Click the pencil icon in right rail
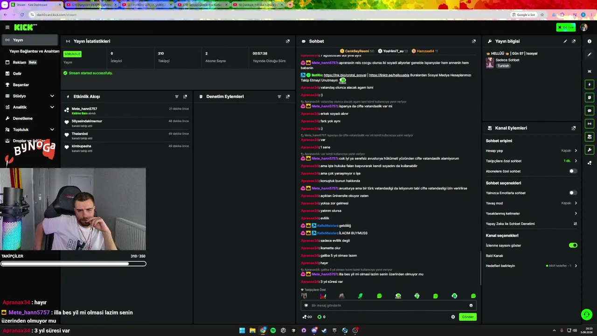 click(590, 55)
